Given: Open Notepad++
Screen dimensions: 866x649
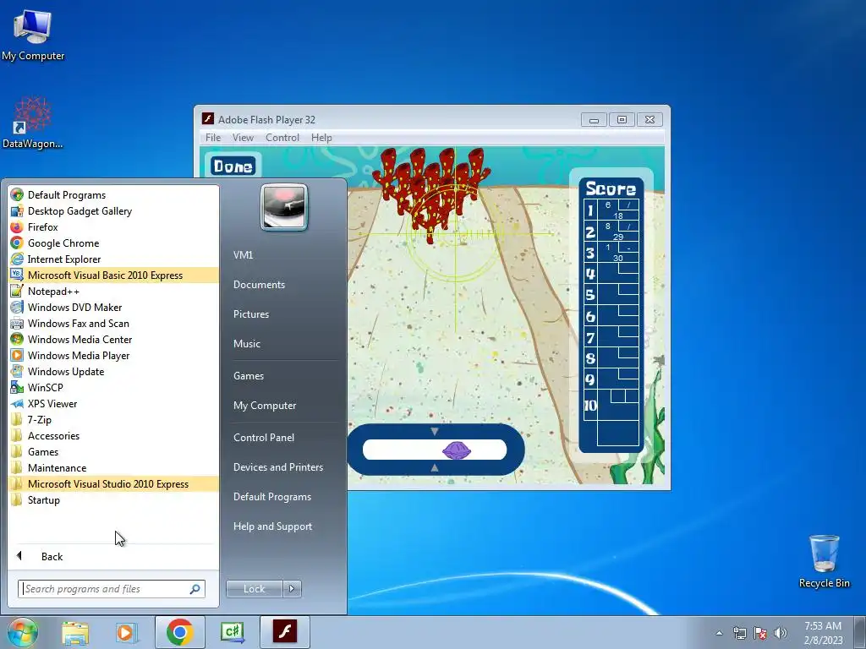Looking at the screenshot, I should click(x=113, y=291).
